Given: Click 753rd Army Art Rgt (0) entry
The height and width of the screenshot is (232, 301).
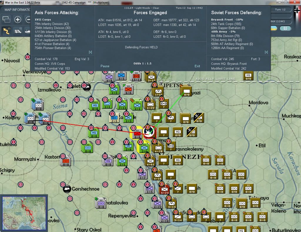Looking at the screenshot, I should [x=226, y=40].
